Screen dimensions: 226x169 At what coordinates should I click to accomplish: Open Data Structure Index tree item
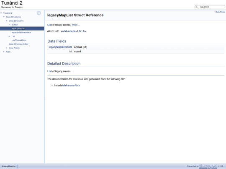pos(18,44)
